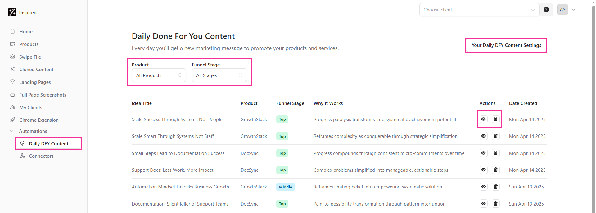
Task: Open the Product filter dropdown
Action: click(x=159, y=75)
